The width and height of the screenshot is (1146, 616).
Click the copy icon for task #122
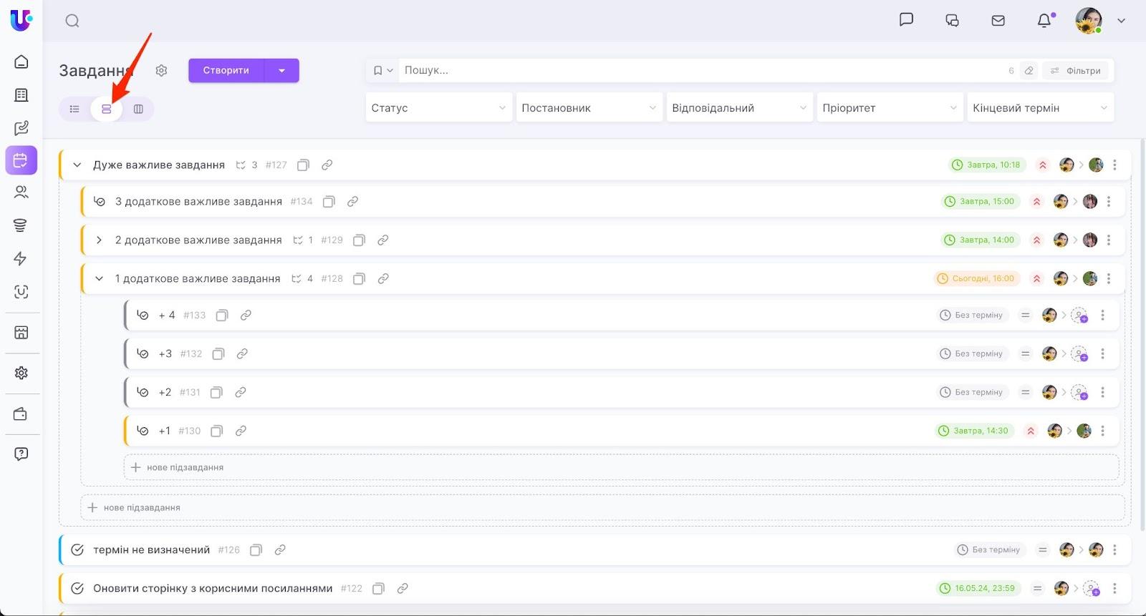pos(378,588)
